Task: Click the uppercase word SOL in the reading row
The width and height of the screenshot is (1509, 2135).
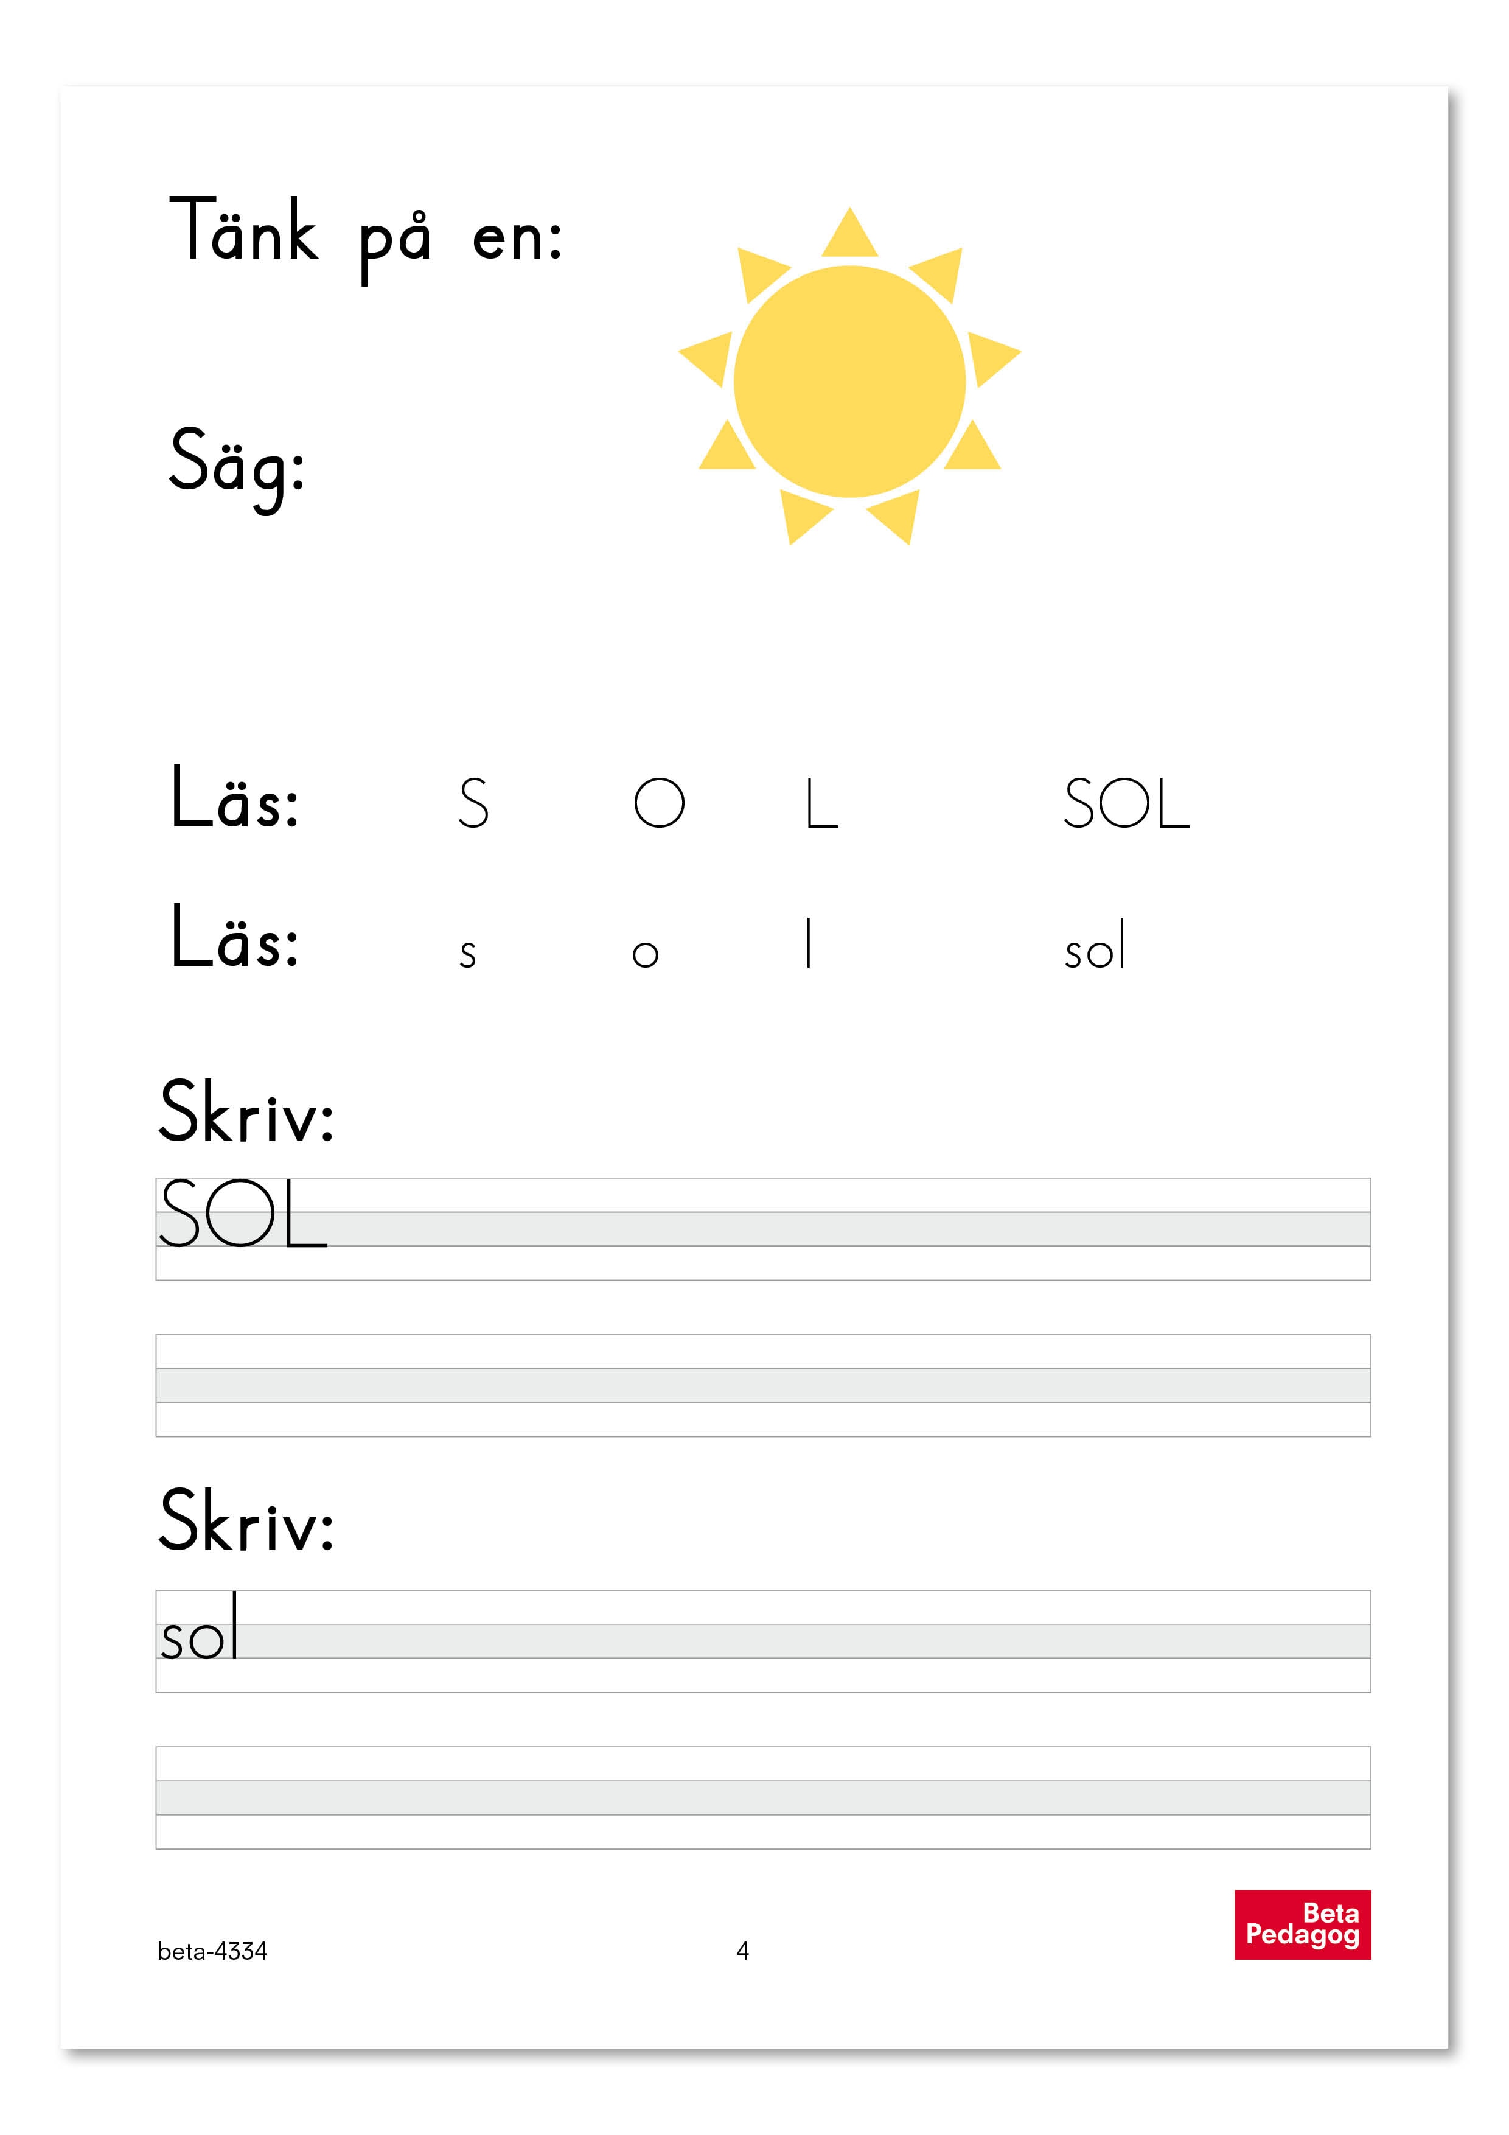Action: point(1126,803)
